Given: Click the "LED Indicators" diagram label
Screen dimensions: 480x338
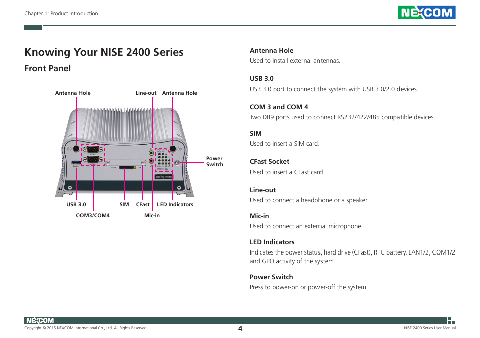Looking at the screenshot, I should [x=175, y=204].
